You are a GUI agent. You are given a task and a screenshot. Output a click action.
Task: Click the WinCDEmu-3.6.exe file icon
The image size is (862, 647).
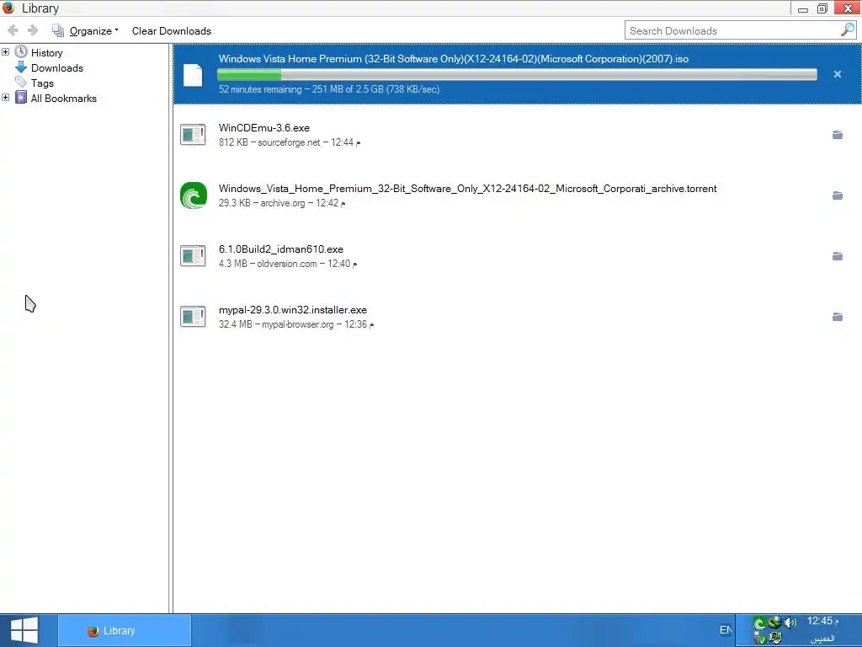click(193, 134)
